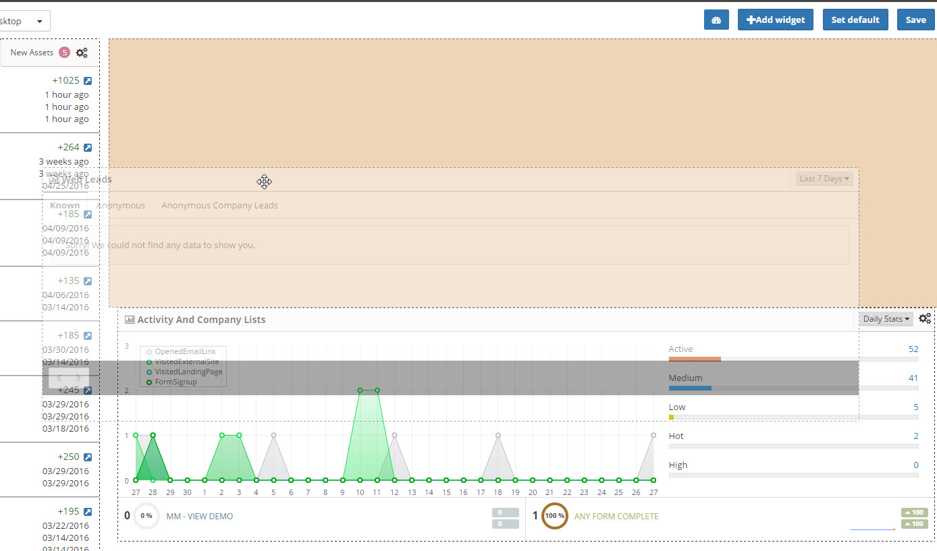Viewport: 937px width, 551px height.
Task: Open the Daily Stats dropdown
Action: [x=886, y=319]
